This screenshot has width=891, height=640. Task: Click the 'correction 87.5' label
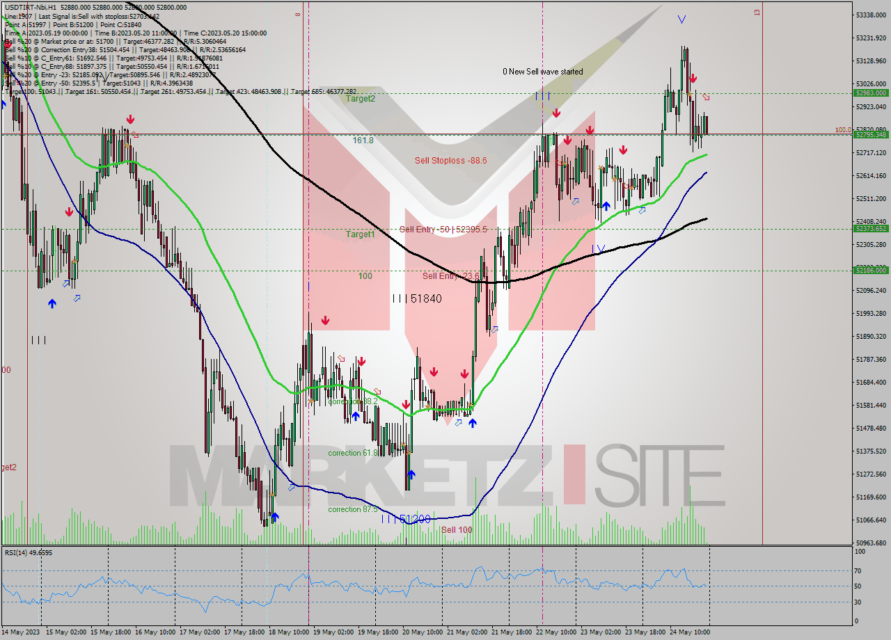[353, 509]
